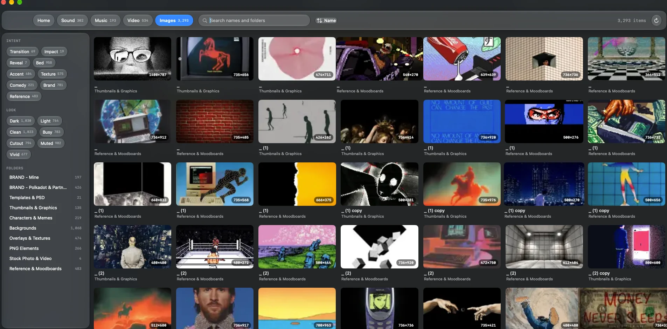Image resolution: width=667 pixels, height=329 pixels.
Task: Filter by the Dark look
Action: 20,121
